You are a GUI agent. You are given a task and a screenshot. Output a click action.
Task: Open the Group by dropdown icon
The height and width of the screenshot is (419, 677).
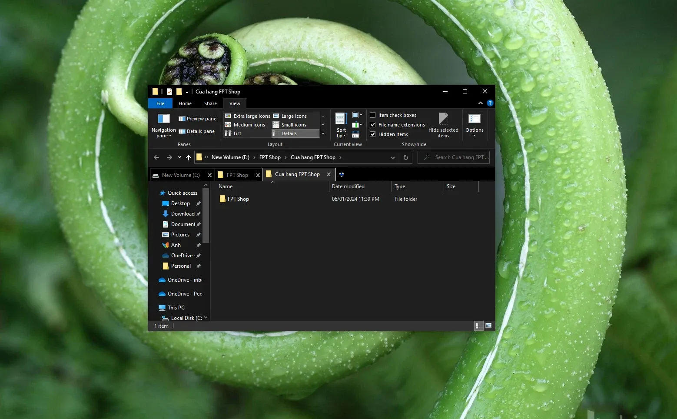pos(357,115)
